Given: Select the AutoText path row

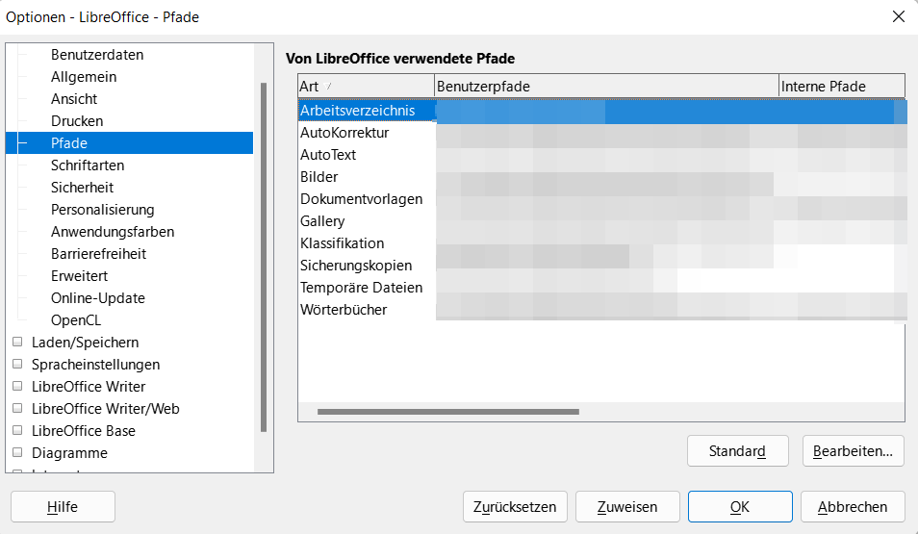Looking at the screenshot, I should click(x=601, y=155).
